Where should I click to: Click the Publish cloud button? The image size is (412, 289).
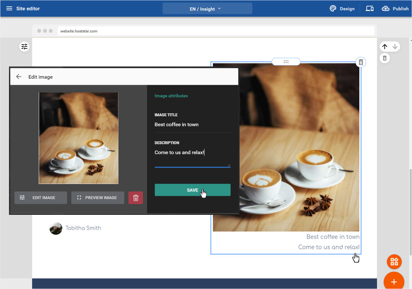click(395, 9)
